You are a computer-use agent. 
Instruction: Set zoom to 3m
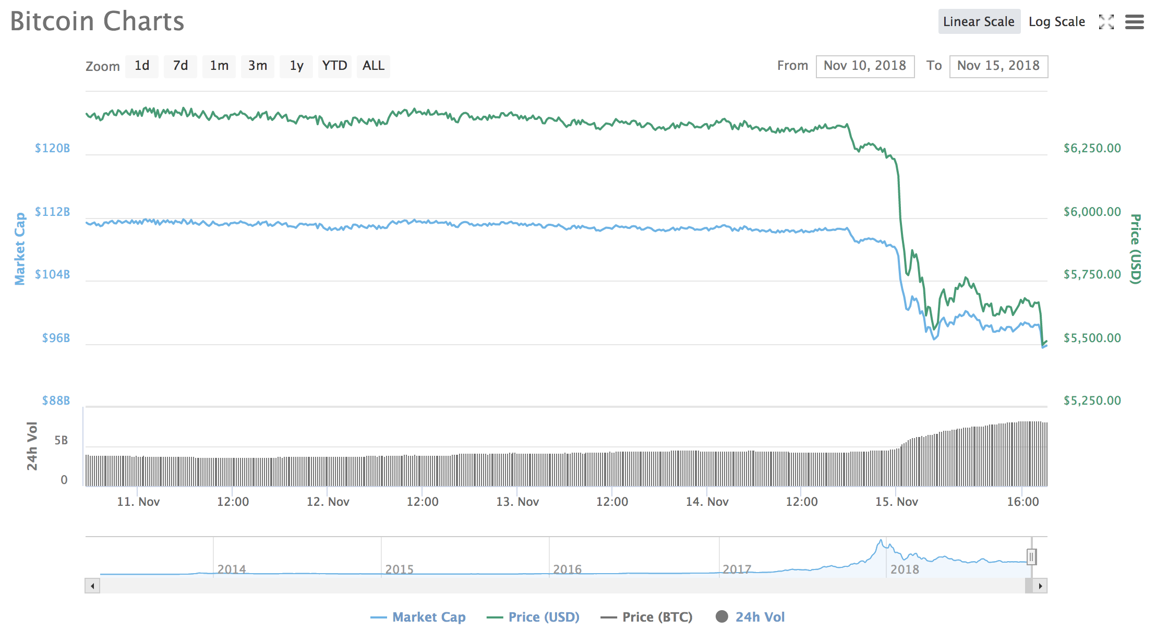pyautogui.click(x=258, y=66)
